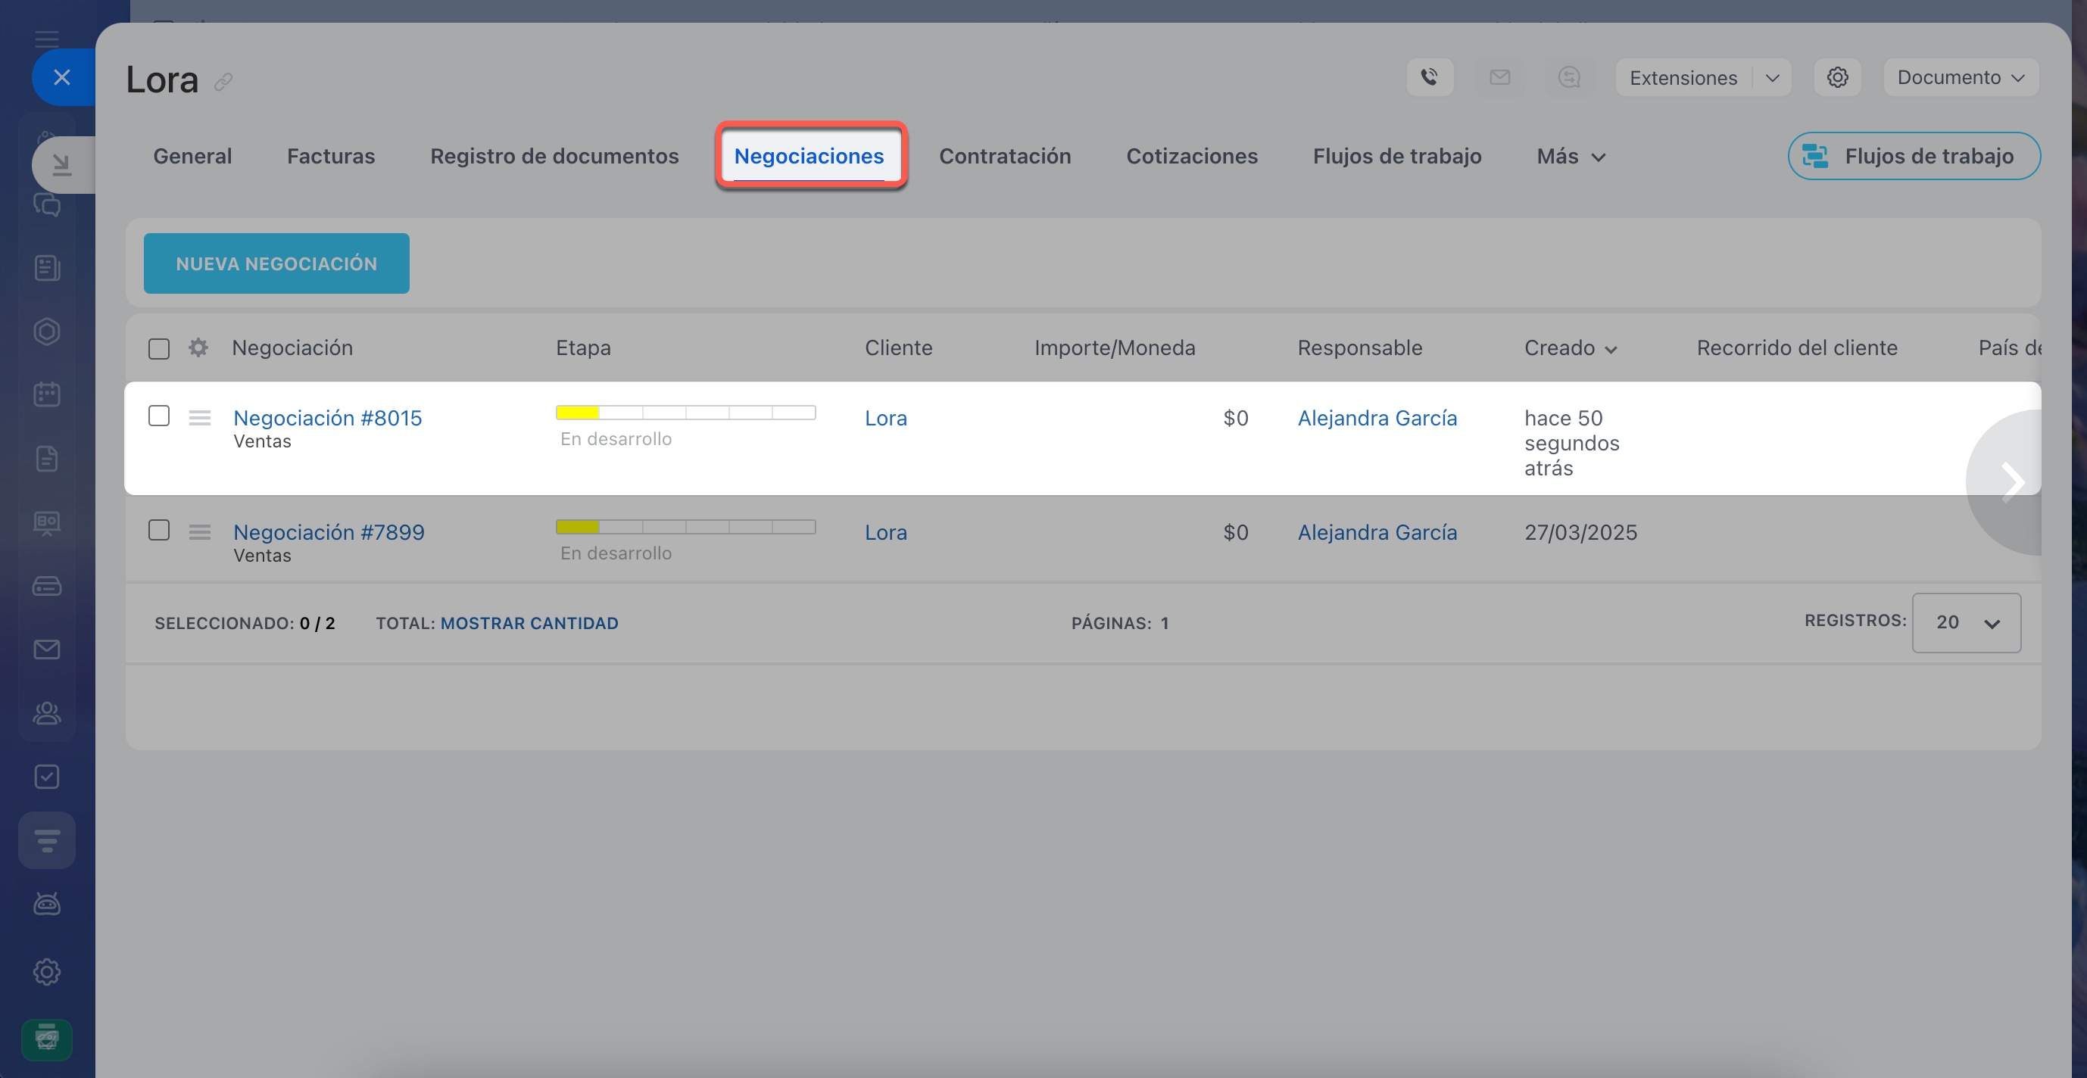Check the box for Negociación #8015
The image size is (2087, 1078).
point(159,416)
